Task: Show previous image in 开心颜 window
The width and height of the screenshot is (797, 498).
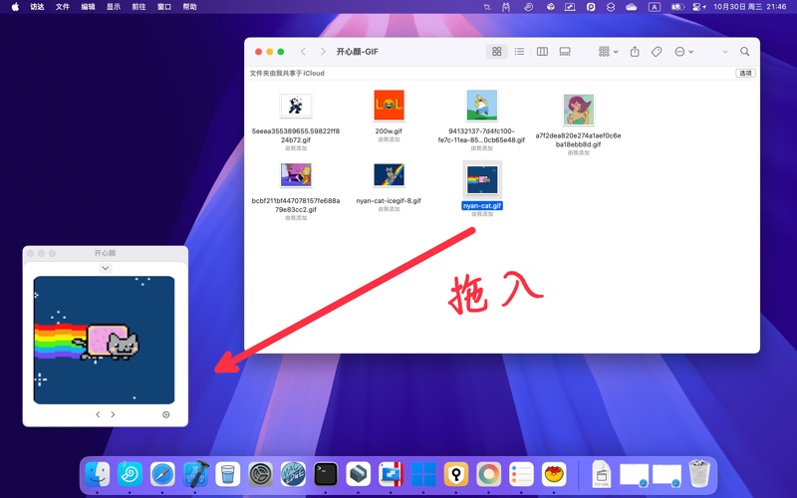Action: point(97,414)
